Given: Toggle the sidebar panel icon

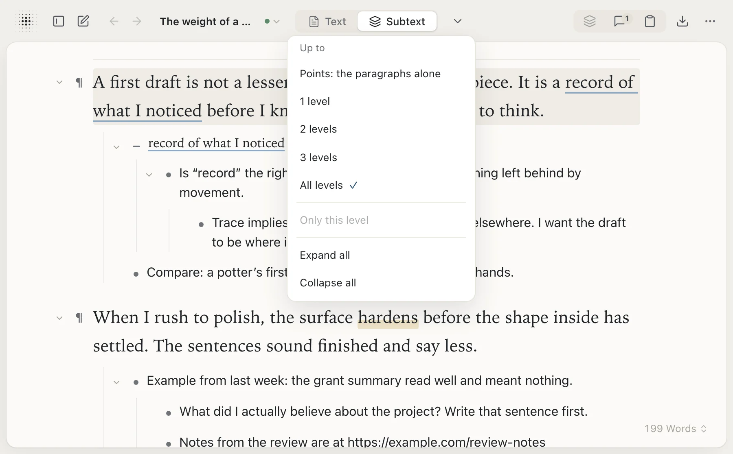Looking at the screenshot, I should pyautogui.click(x=59, y=21).
